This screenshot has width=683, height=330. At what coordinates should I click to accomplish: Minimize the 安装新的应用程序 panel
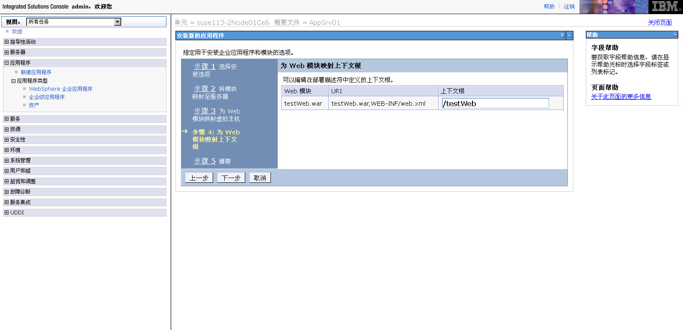(570, 36)
